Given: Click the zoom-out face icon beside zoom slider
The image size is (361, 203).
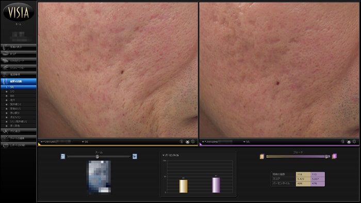Looking at the screenshot, I should click(x=62, y=156).
